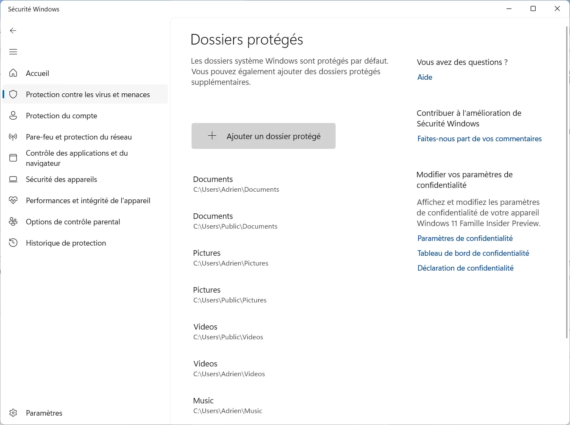
Task: Click Ajouter un dossier protégé
Action: click(263, 136)
